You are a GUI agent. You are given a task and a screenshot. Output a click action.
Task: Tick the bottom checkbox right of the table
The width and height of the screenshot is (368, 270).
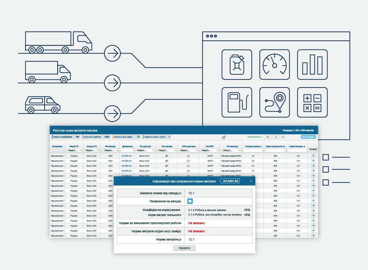tap(325, 182)
